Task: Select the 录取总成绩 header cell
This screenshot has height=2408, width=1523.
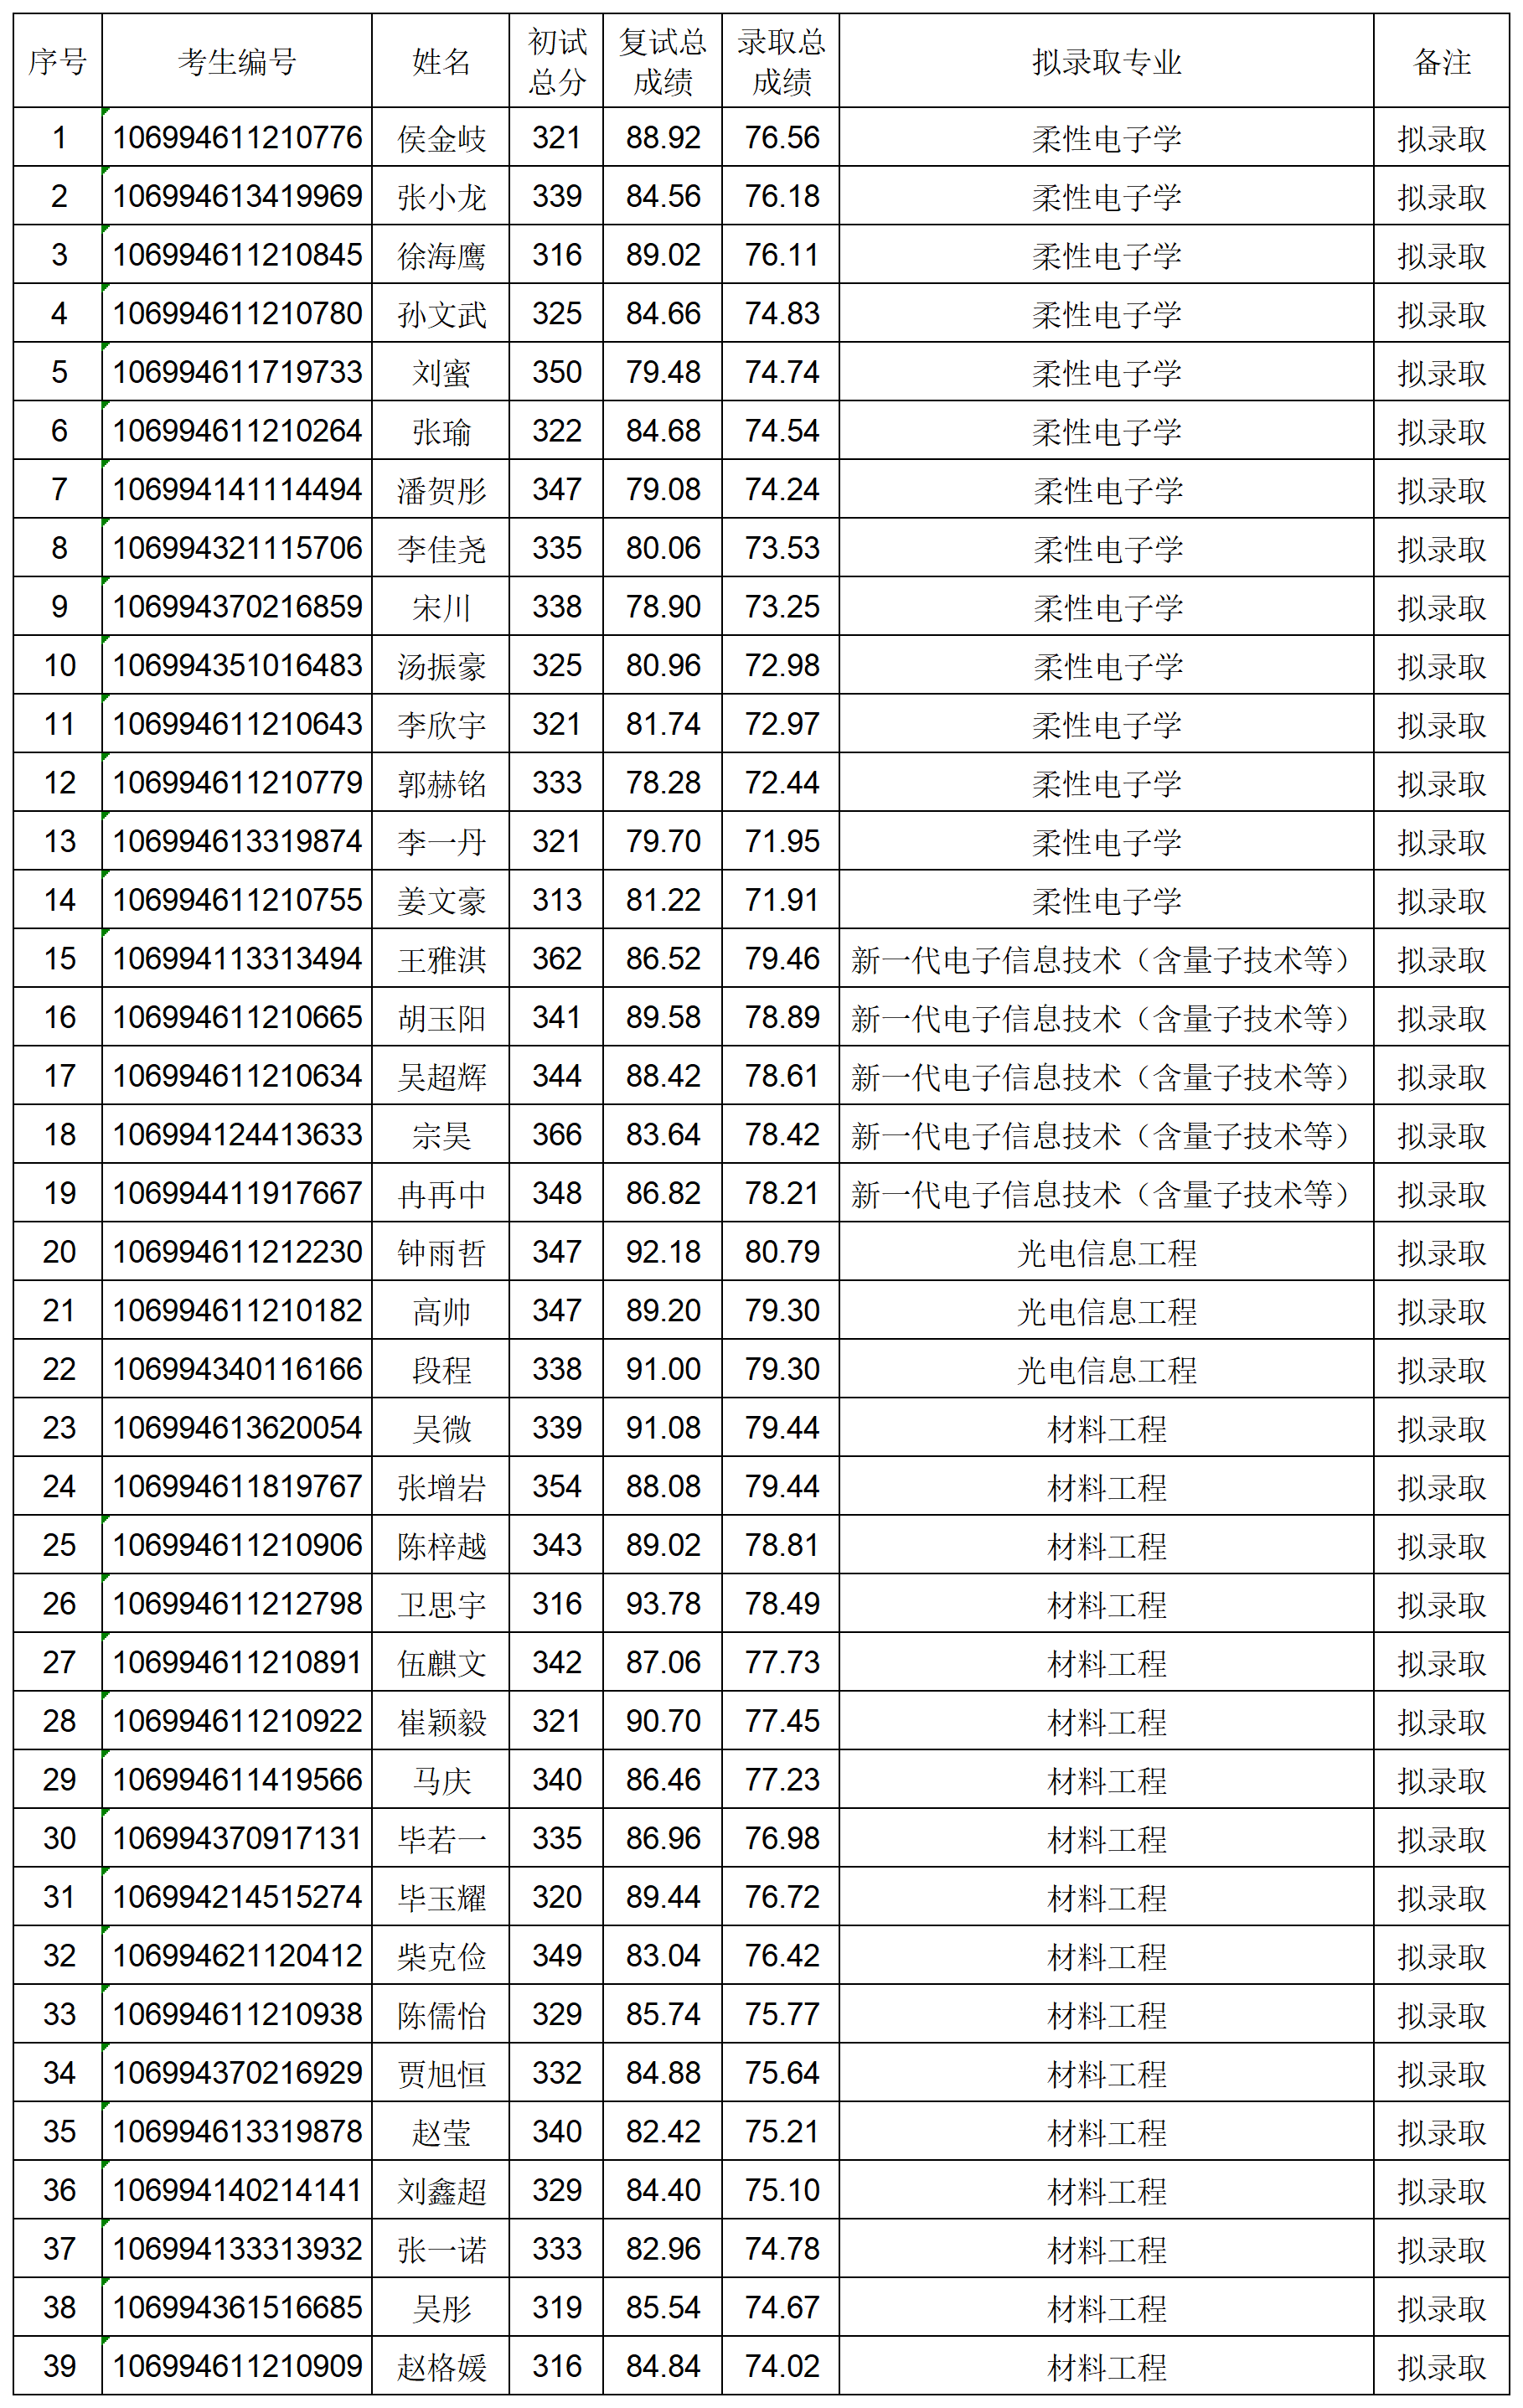Action: coord(781,62)
